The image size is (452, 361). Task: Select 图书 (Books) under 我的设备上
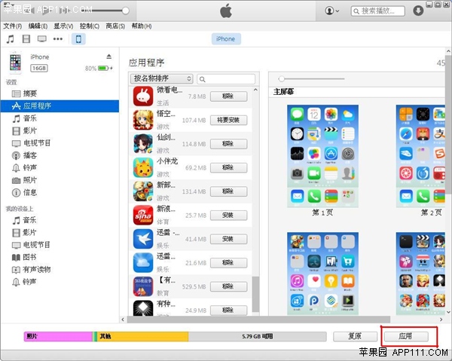pyautogui.click(x=29, y=257)
